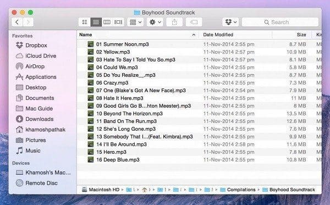Go back with the left arrow button
Screen dimensions: 330x205
(x=17, y=22)
